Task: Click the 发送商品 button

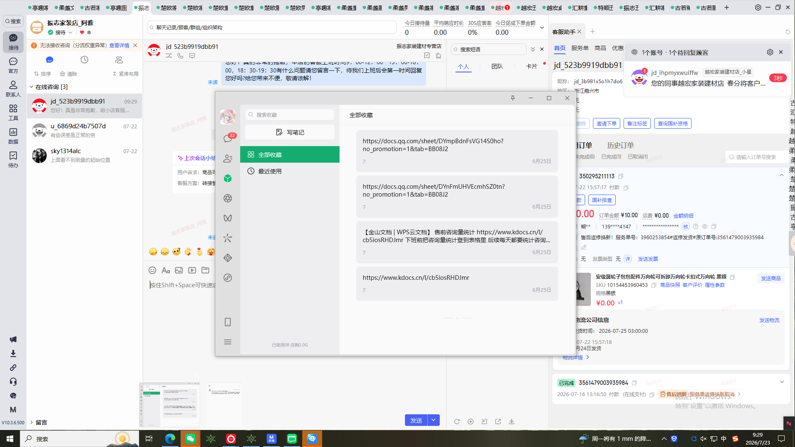Action: click(771, 279)
